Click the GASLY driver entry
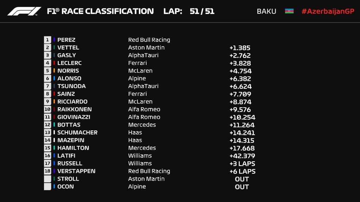 pyautogui.click(x=66, y=55)
